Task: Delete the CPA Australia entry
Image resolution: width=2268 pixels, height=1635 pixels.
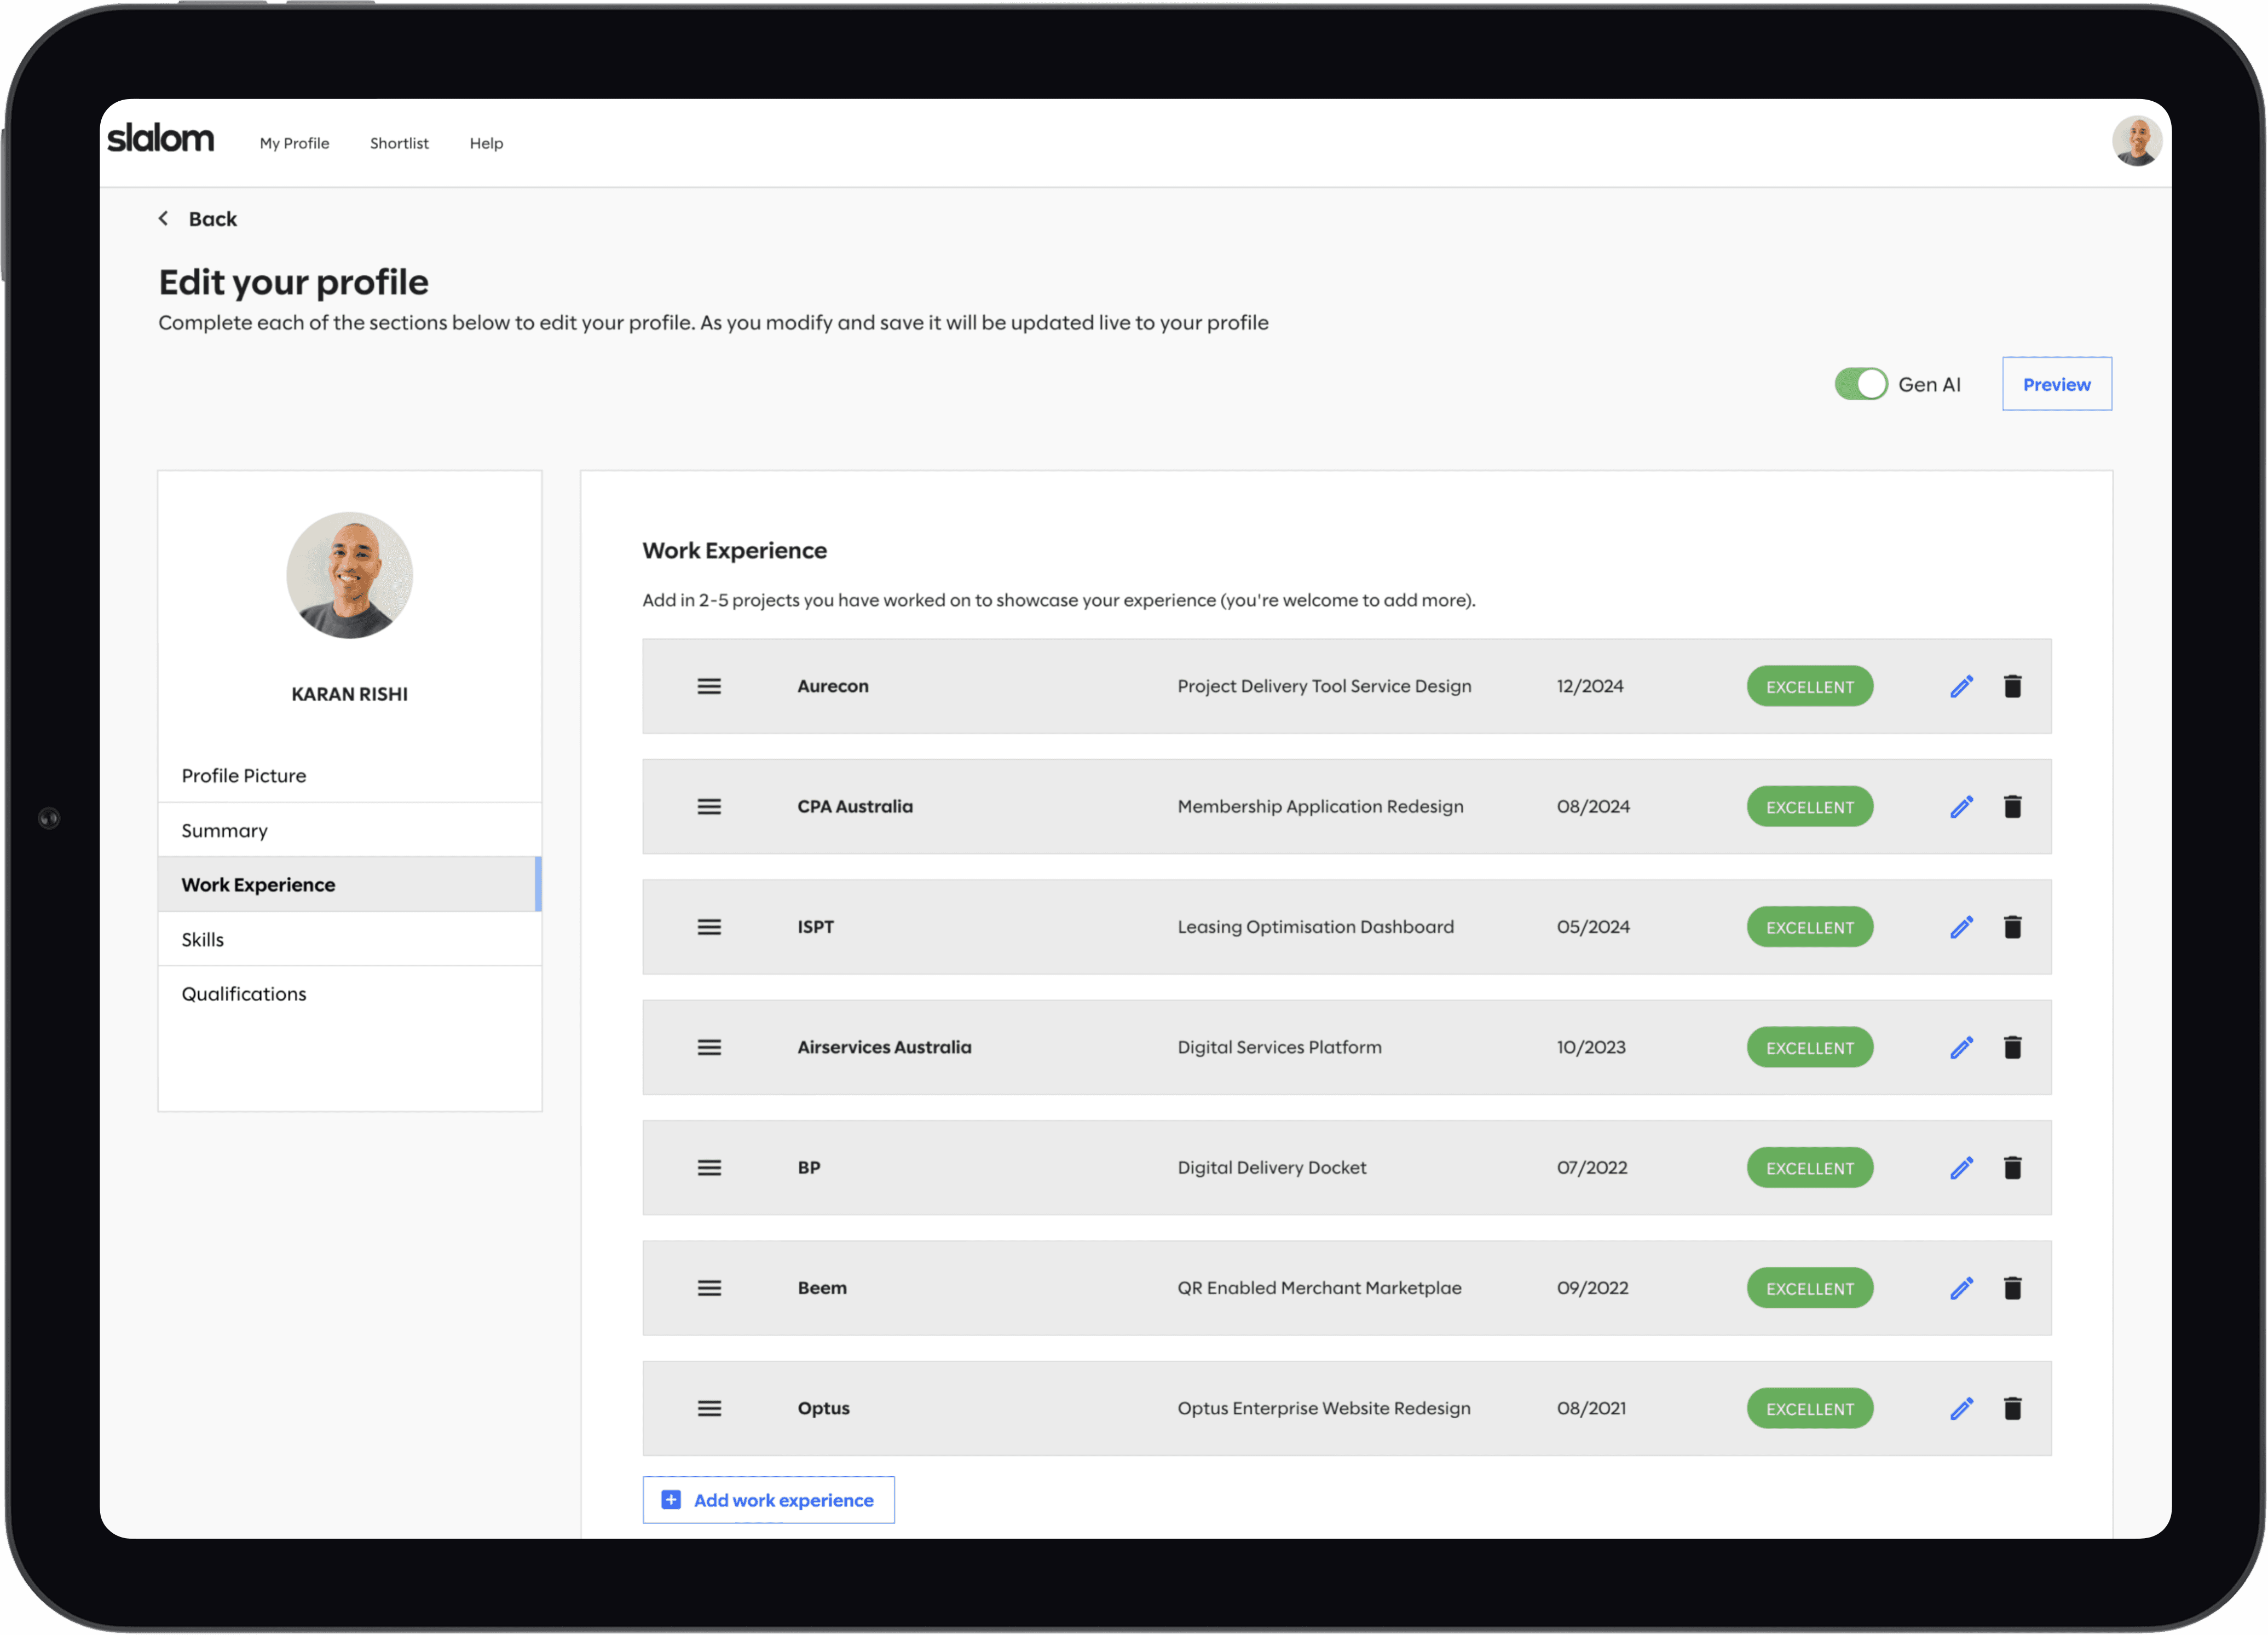Action: 2012,806
